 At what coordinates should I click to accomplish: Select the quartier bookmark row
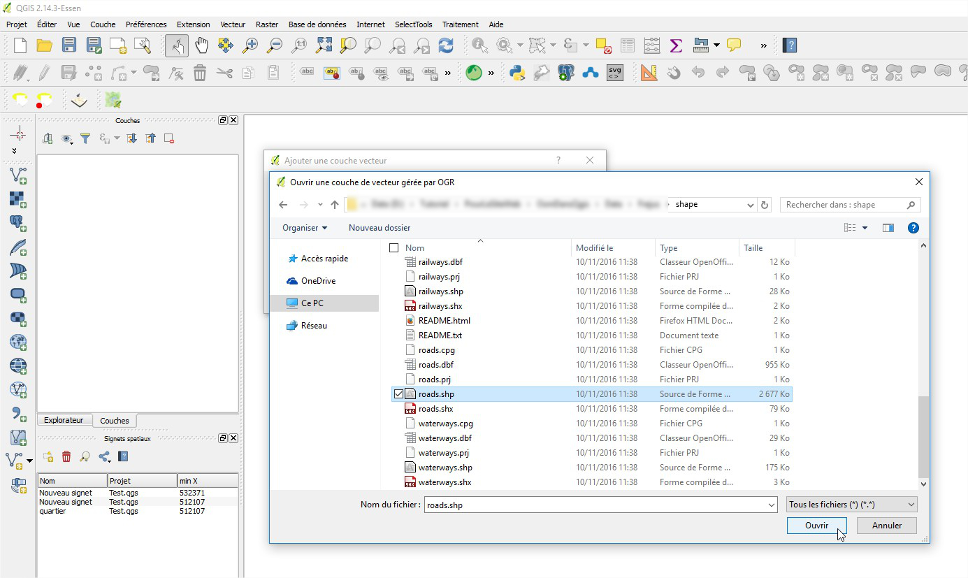click(137, 511)
